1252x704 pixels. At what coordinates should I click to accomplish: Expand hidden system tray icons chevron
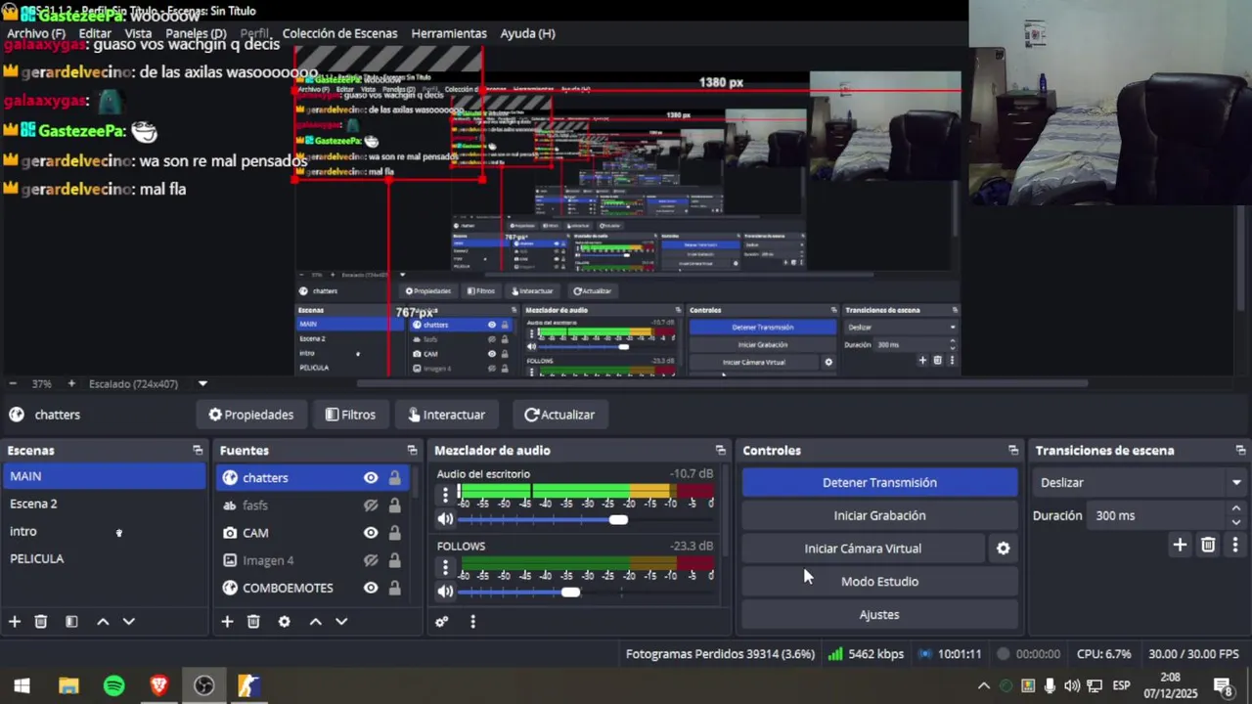tap(984, 685)
